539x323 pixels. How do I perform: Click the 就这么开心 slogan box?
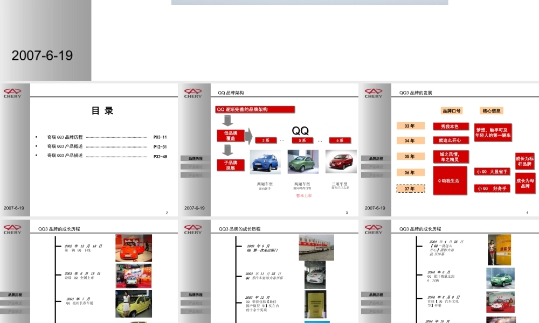pyautogui.click(x=451, y=140)
